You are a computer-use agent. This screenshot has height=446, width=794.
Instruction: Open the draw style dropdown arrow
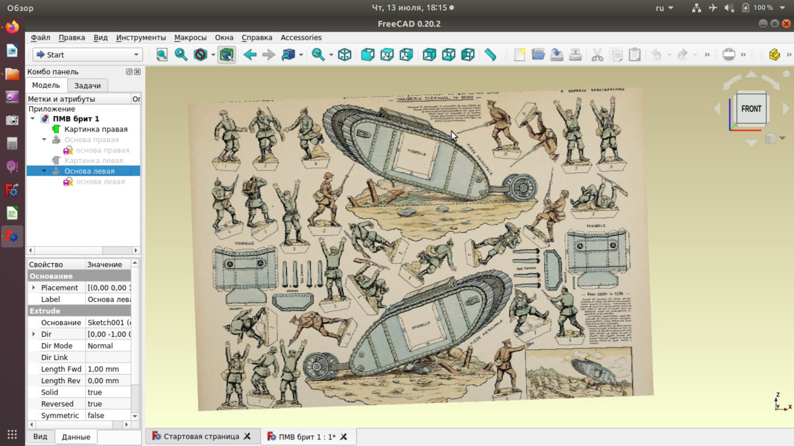point(213,55)
